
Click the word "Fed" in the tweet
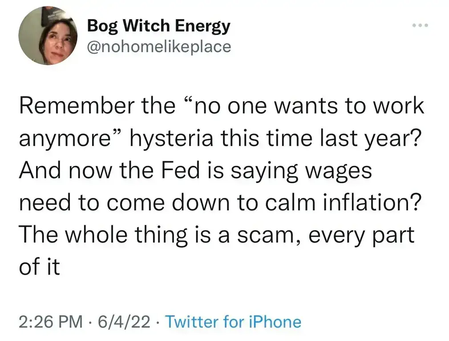[180, 171]
